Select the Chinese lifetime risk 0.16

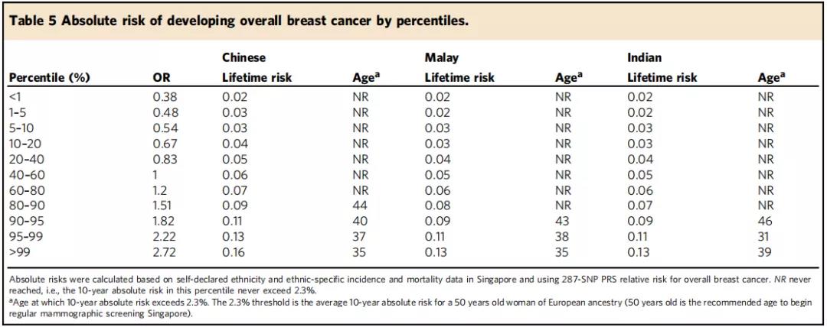[234, 252]
